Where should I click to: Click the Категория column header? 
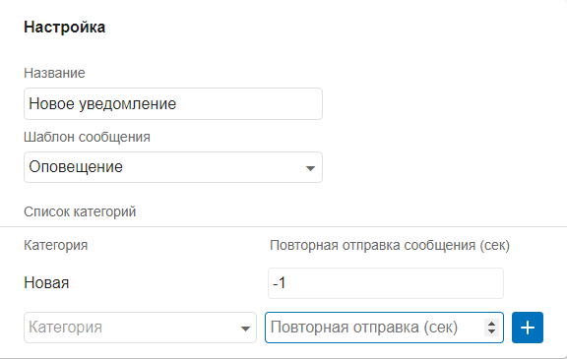click(56, 245)
